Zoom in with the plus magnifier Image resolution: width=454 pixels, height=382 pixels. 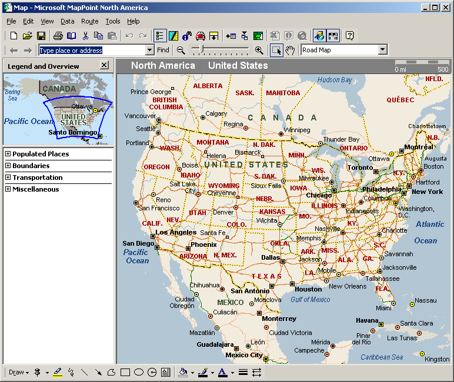pyautogui.click(x=259, y=51)
